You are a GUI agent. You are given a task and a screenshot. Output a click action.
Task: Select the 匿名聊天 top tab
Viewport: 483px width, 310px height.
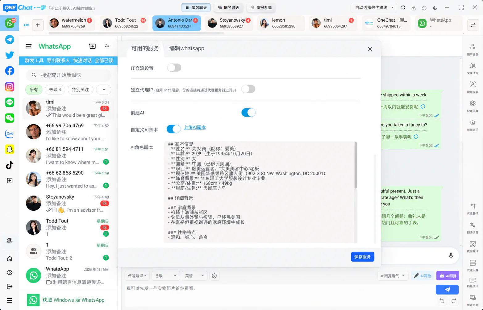(x=229, y=7)
